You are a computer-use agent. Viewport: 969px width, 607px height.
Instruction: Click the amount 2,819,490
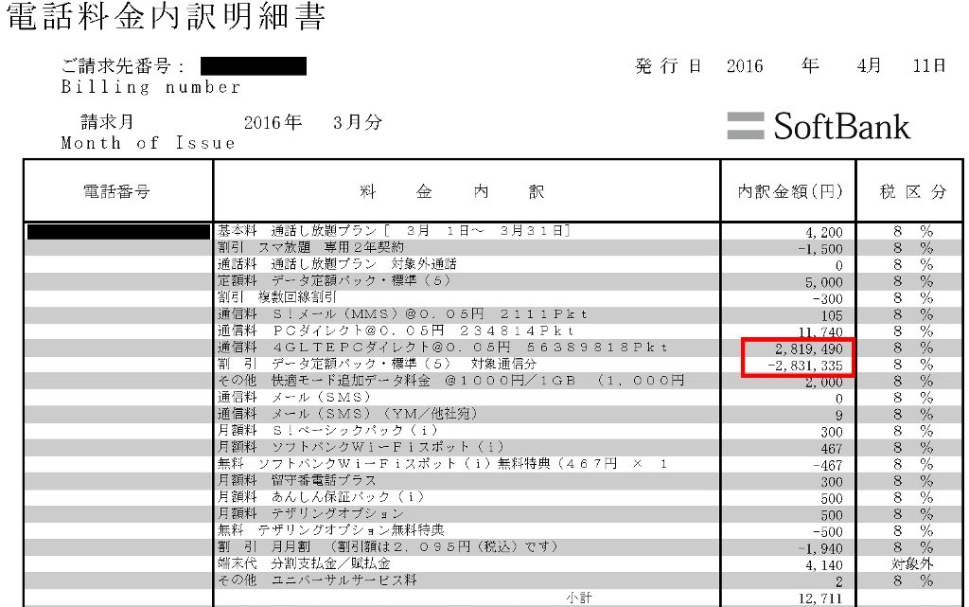(809, 349)
